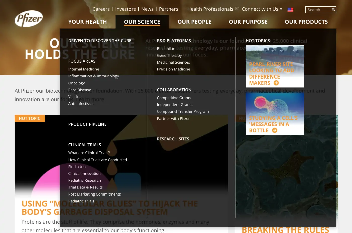Open the Our People menu
The height and width of the screenshot is (233, 352).
click(194, 22)
